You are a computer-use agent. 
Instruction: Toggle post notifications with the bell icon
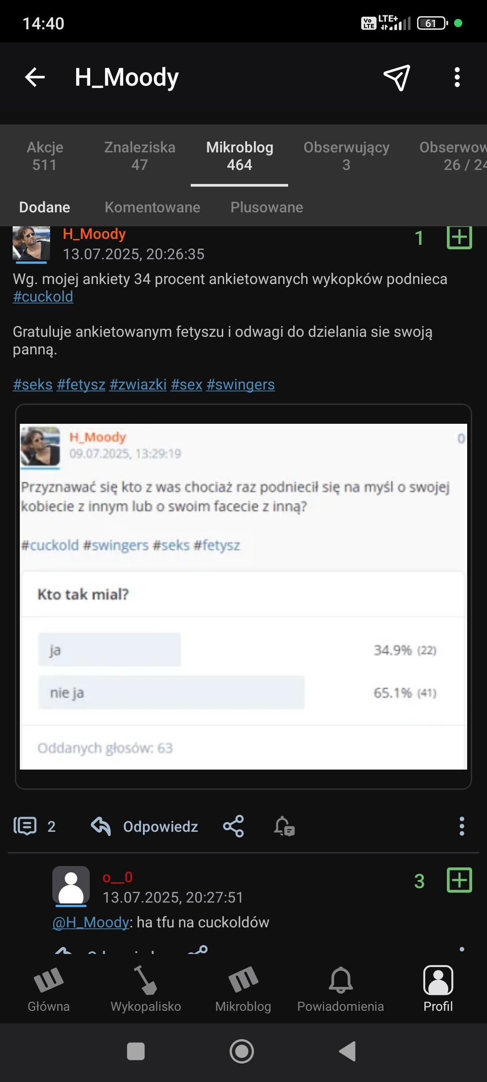coord(284,826)
